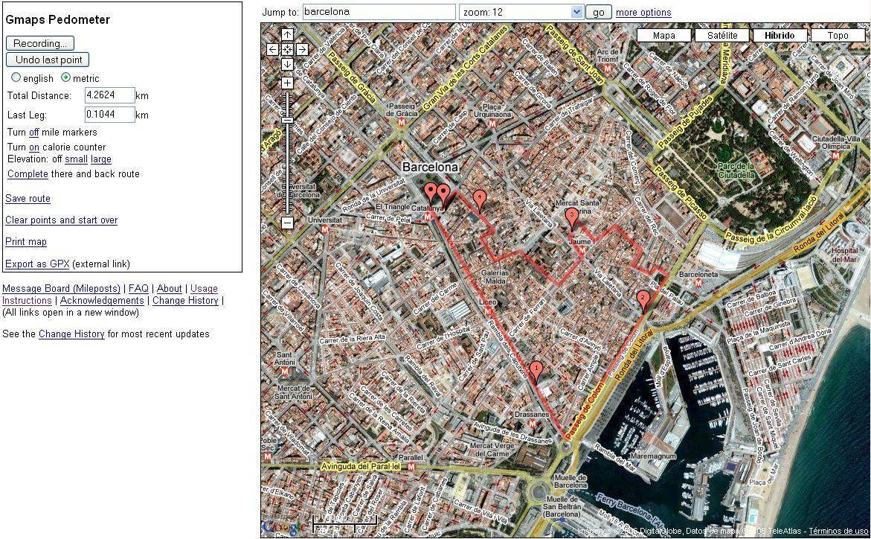Open the more options link
871x539 pixels.
click(x=643, y=12)
